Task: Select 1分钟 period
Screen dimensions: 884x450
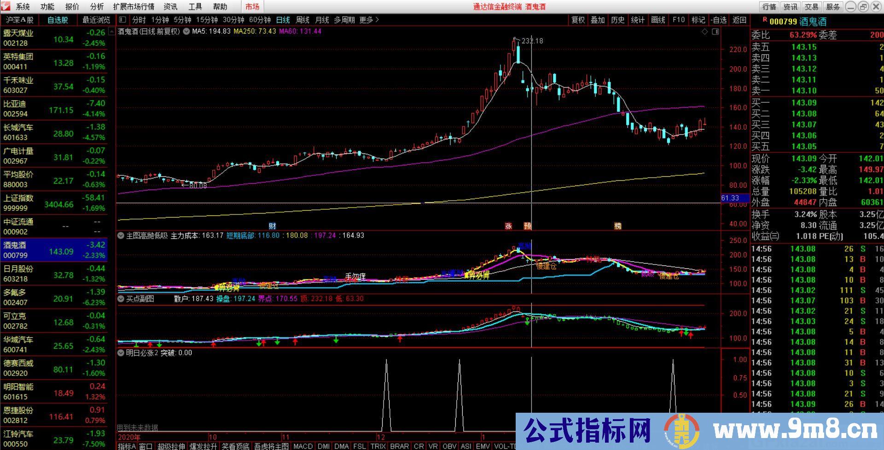Action: (160, 20)
